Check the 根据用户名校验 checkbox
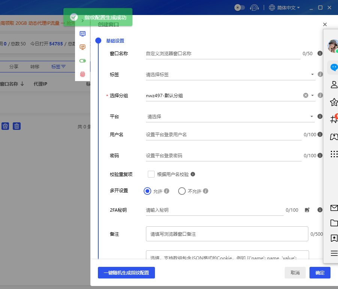This screenshot has height=289, width=338. (x=151, y=174)
